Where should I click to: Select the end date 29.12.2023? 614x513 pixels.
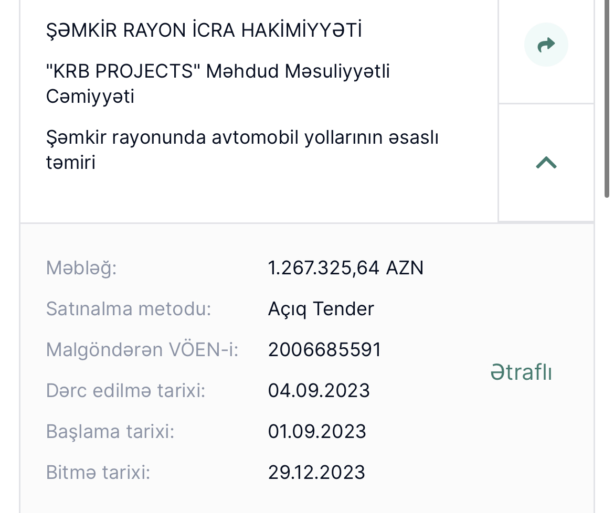tap(316, 472)
